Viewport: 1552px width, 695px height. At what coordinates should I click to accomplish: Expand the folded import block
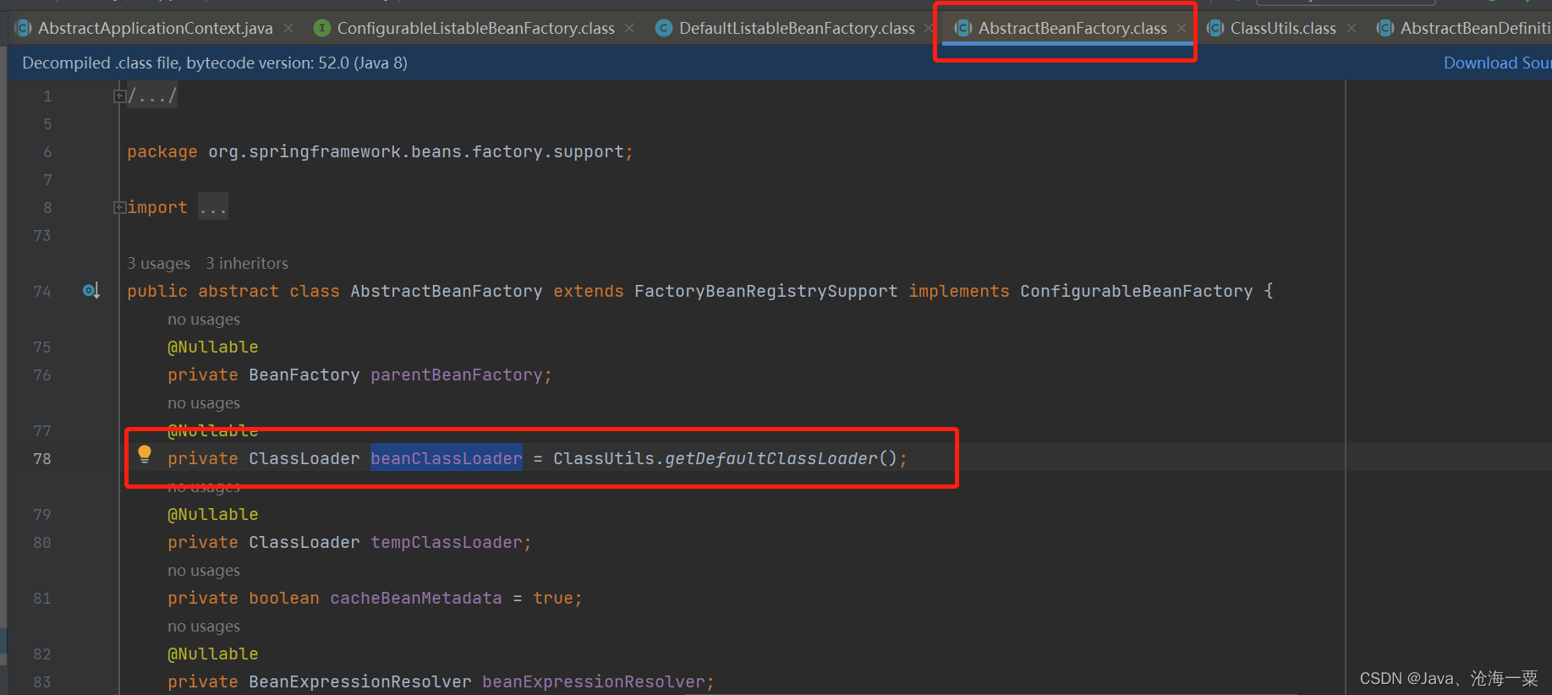click(x=119, y=207)
